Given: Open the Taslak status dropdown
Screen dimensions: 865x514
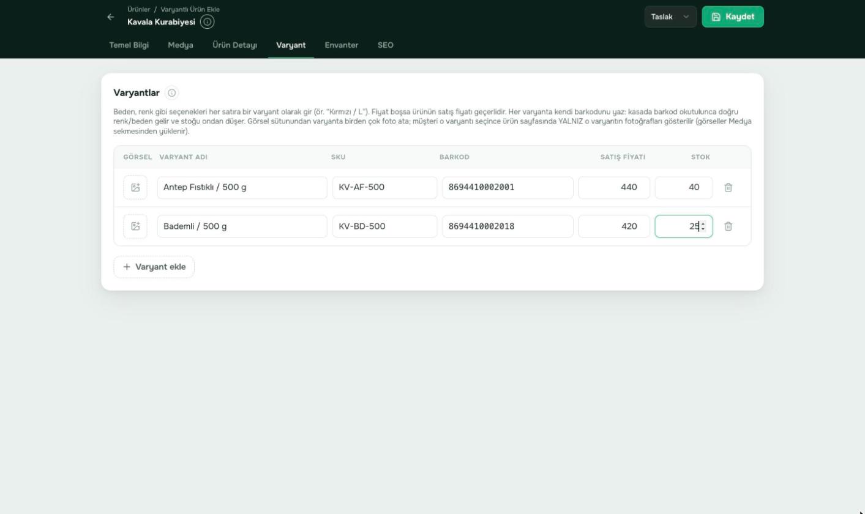Looking at the screenshot, I should (670, 17).
